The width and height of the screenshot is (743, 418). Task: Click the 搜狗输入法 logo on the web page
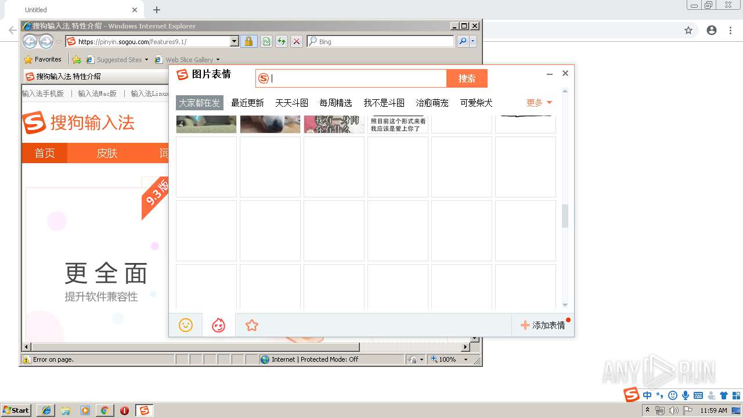[x=78, y=122]
